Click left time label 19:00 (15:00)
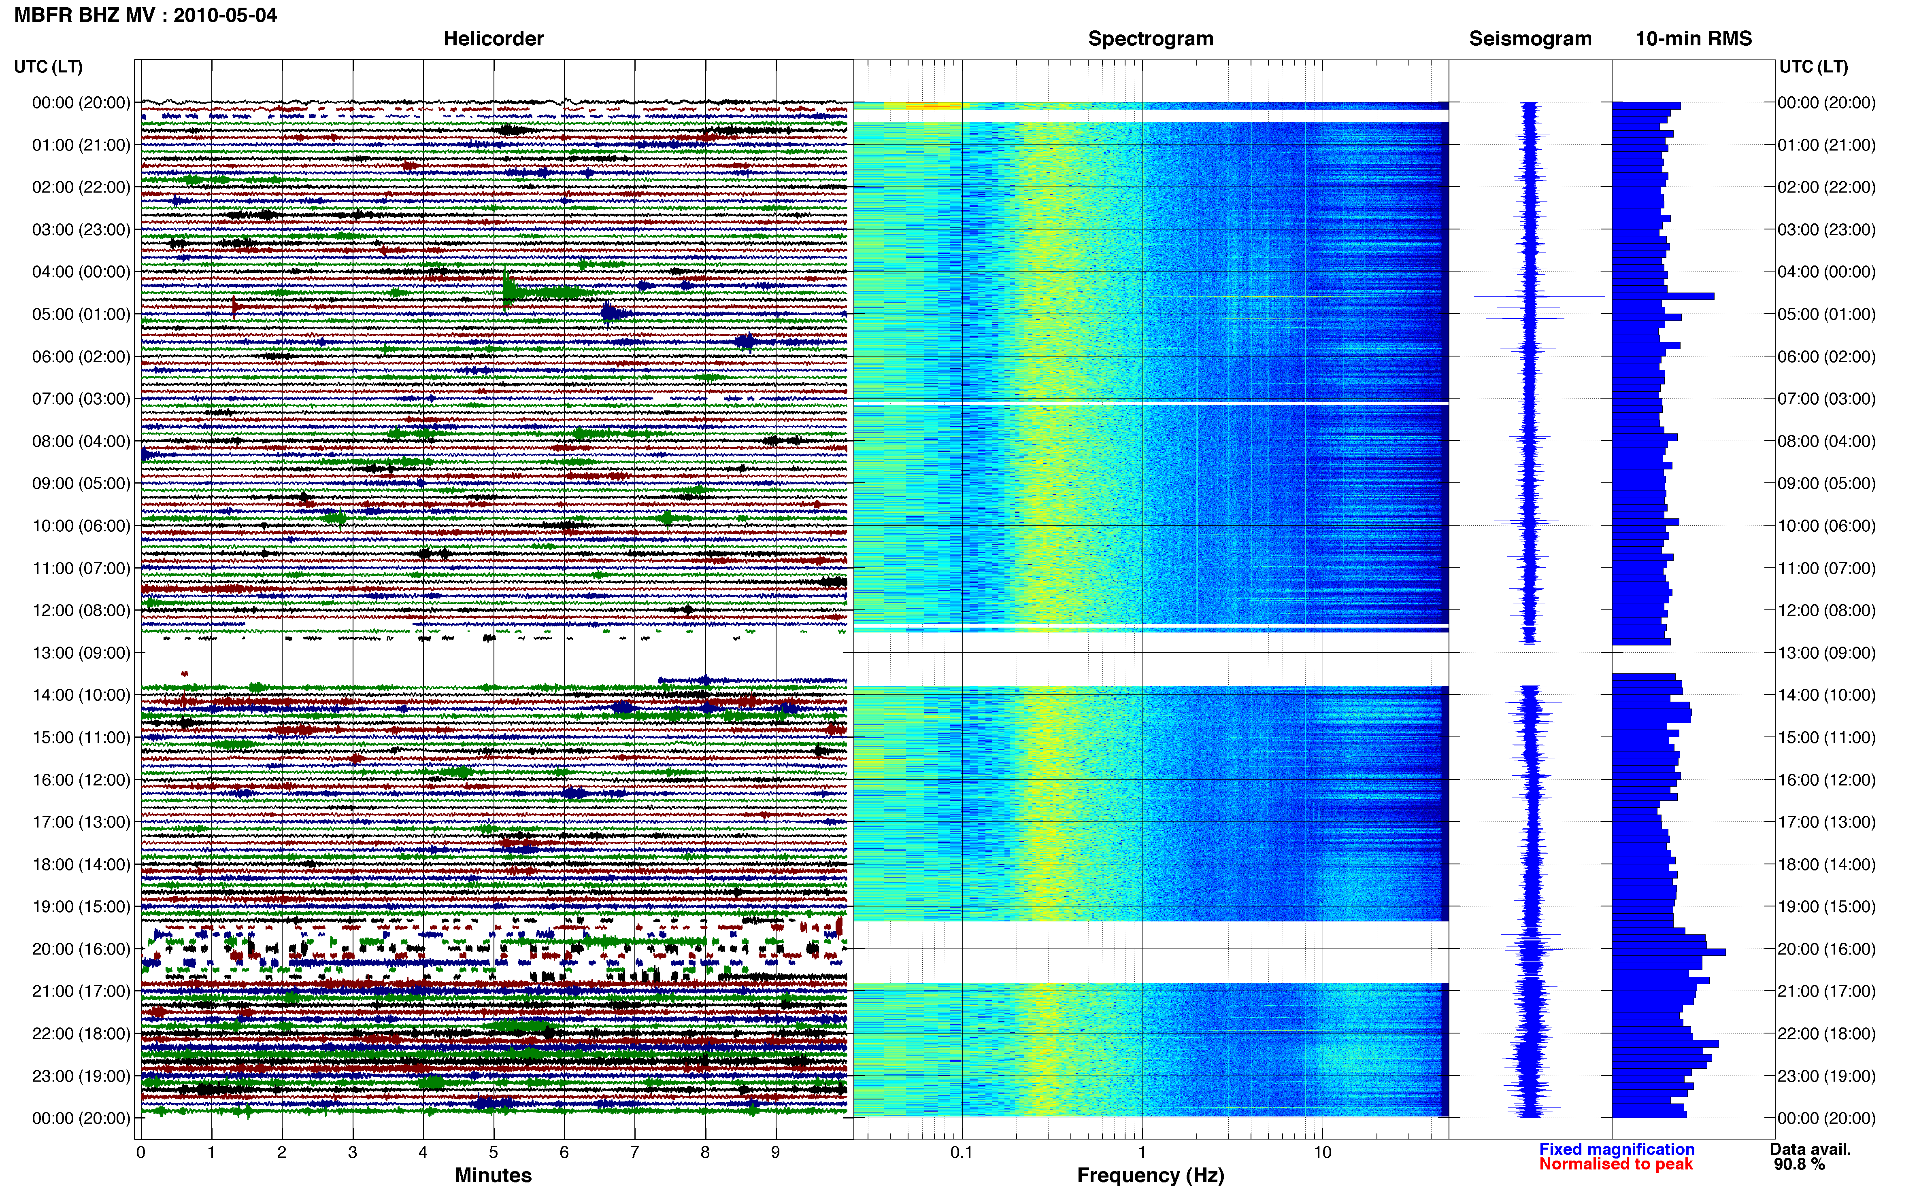The height and width of the screenshot is (1199, 1919). pyautogui.click(x=81, y=906)
